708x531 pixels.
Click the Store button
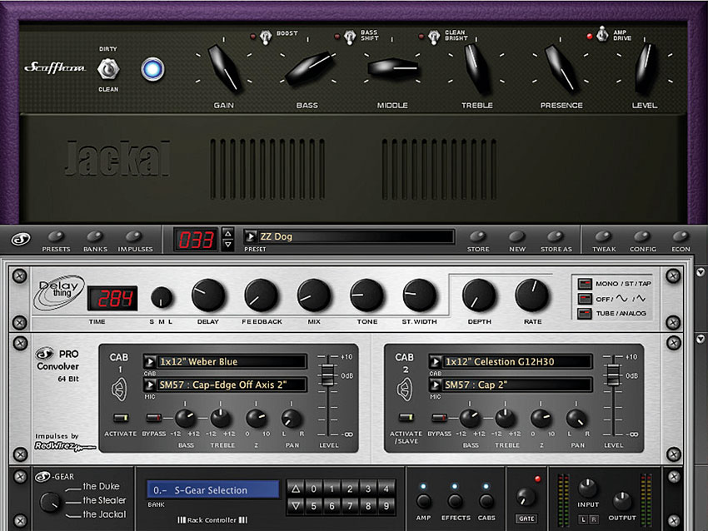[478, 237]
